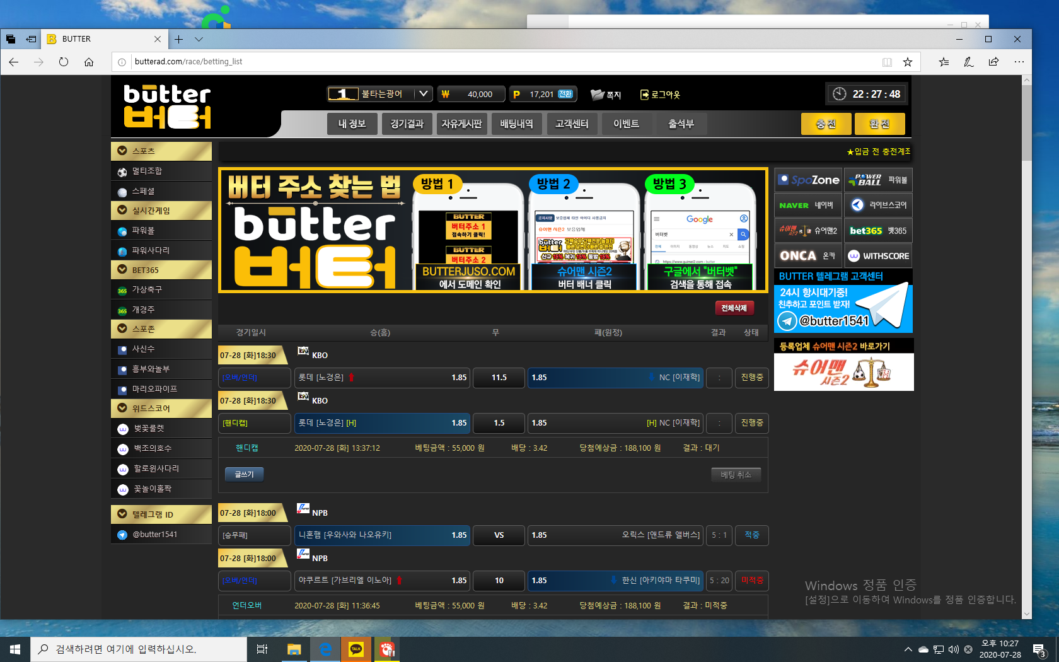Screen dimensions: 1059x662
Task: Open the browser tab list chevron
Action: 199,39
